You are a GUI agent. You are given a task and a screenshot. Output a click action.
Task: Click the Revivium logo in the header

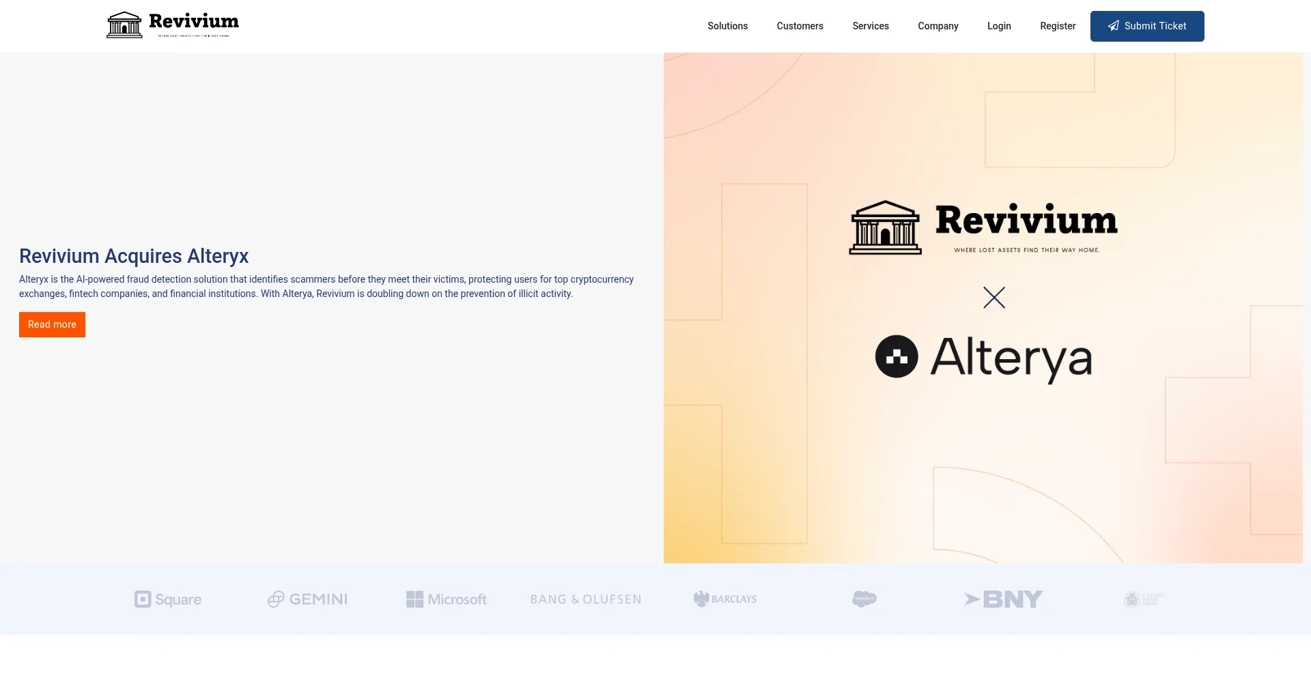coord(173,25)
